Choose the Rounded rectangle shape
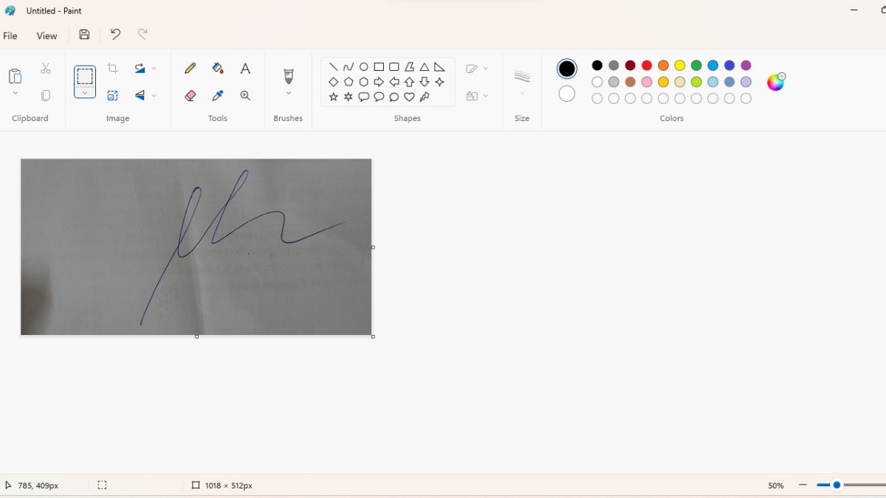 point(394,66)
